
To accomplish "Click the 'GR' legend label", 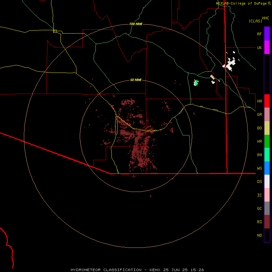I will click(x=259, y=115).
